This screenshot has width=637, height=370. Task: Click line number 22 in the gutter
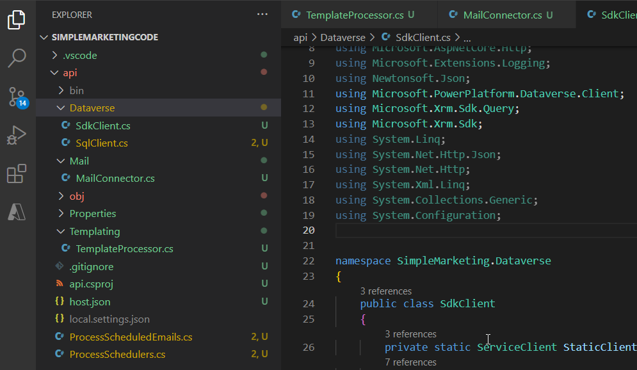(309, 261)
